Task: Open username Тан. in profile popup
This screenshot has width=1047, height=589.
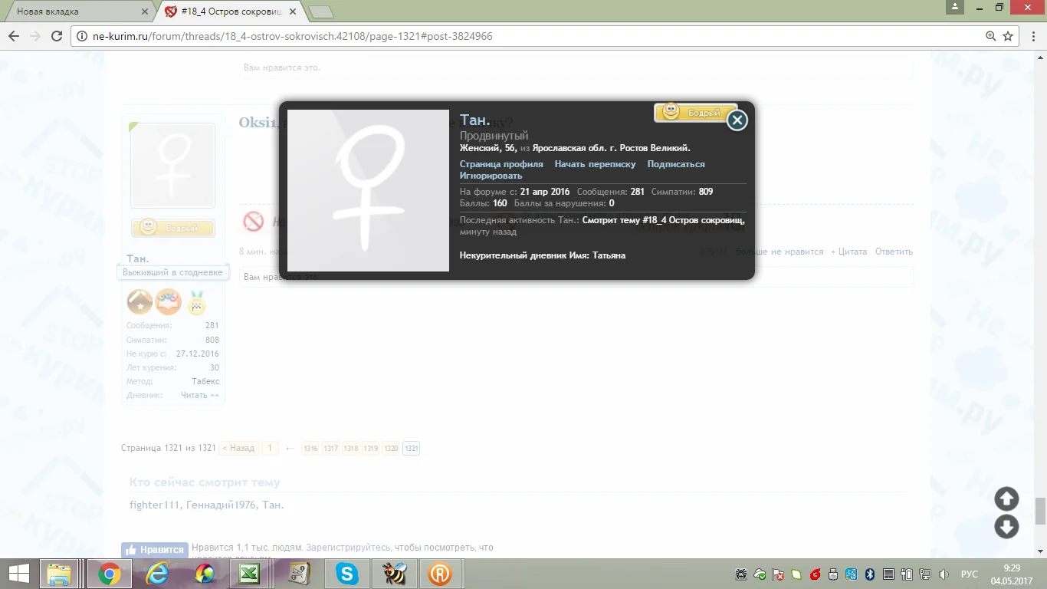Action: click(475, 120)
